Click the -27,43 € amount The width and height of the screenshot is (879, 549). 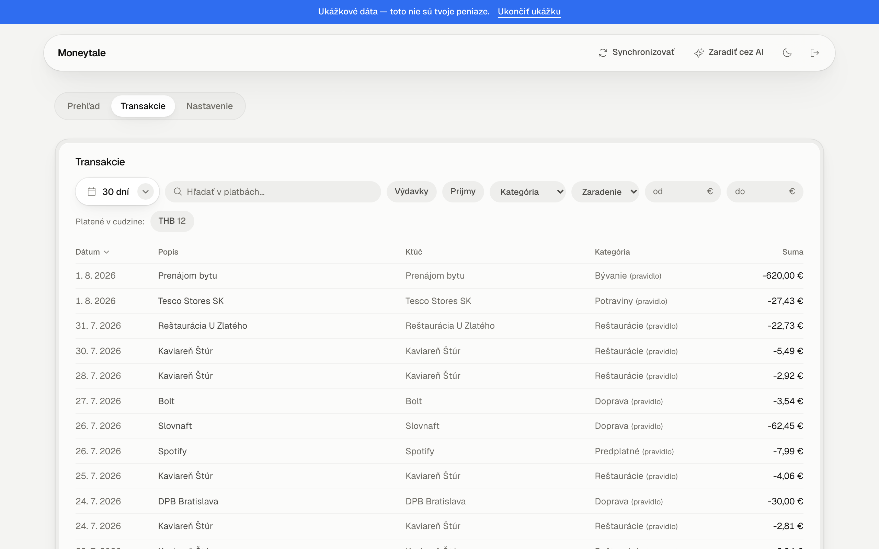pyautogui.click(x=785, y=301)
